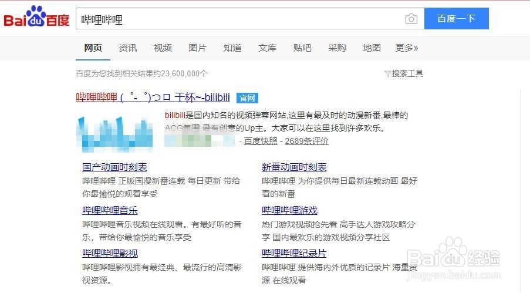Click the 官网 badge
The height and width of the screenshot is (293, 530).
coord(247,98)
